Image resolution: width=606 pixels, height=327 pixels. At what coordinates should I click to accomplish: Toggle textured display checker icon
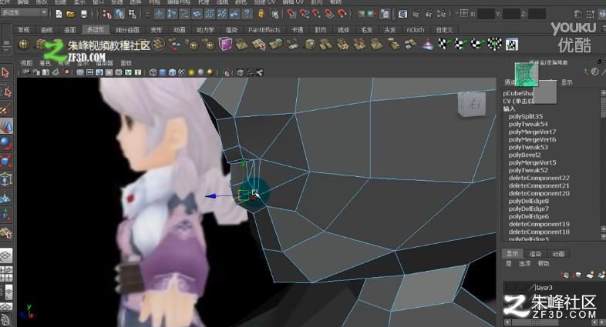click(x=182, y=72)
